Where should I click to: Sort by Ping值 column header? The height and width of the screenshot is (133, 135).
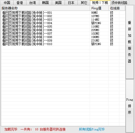[99, 8]
